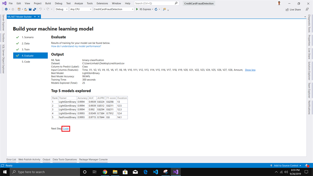This screenshot has width=313, height=176.
Task: Click the Undo toolbar icon
Action: coord(41,9)
